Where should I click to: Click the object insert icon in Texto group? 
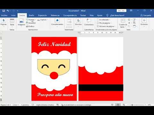(134, 26)
